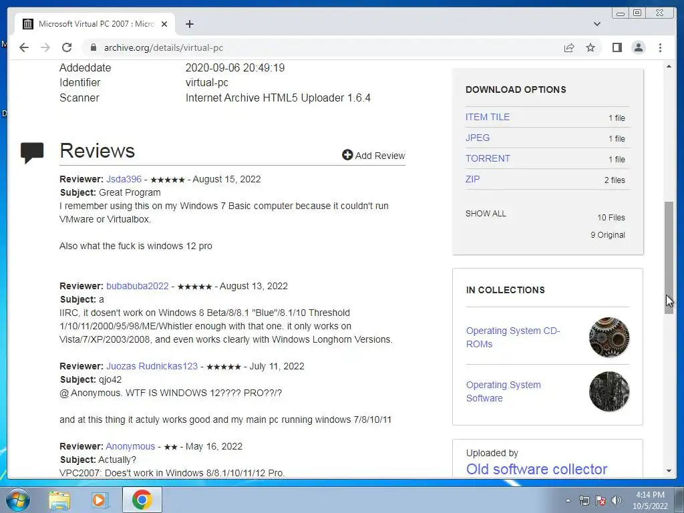Screen dimensions: 684x513
Task: Download the ZIP files
Action: click(x=472, y=179)
